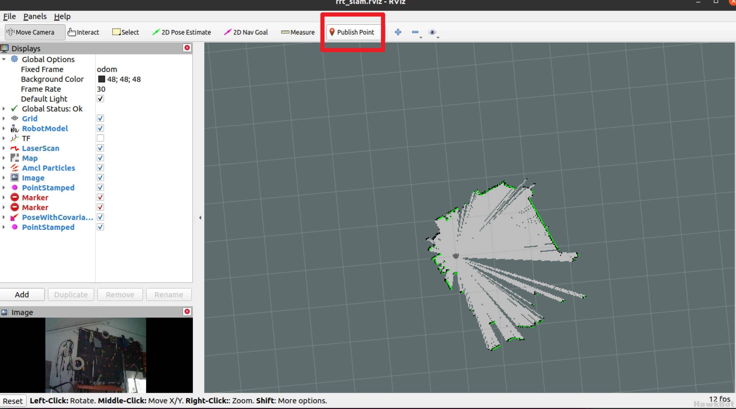Image resolution: width=736 pixels, height=409 pixels.
Task: Click the first PointStamped magenta dot icon
Action: point(14,187)
